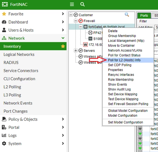The width and height of the screenshot is (158, 152).
Task: Choose Role Membership in context menu
Action: pos(128,80)
